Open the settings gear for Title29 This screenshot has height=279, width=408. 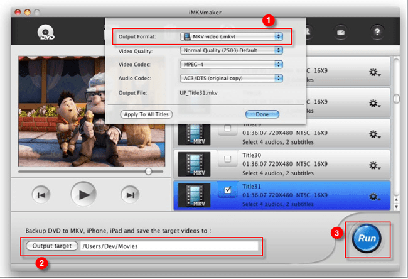[375, 134]
